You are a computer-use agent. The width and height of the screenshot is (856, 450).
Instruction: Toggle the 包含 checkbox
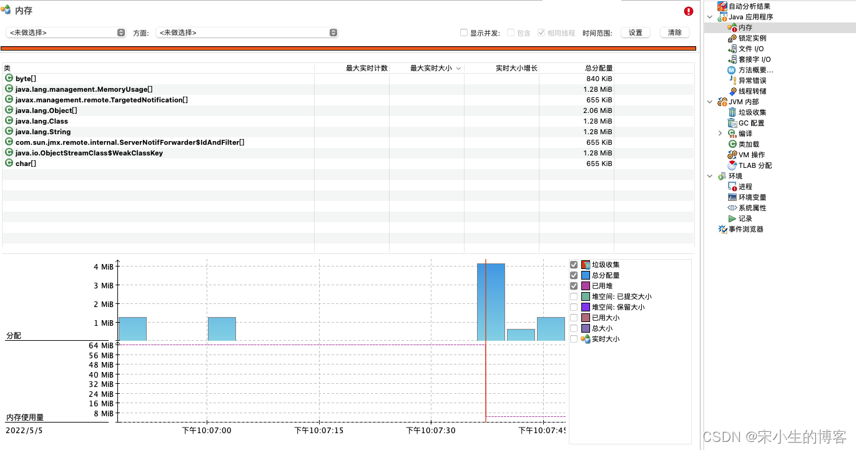point(511,32)
